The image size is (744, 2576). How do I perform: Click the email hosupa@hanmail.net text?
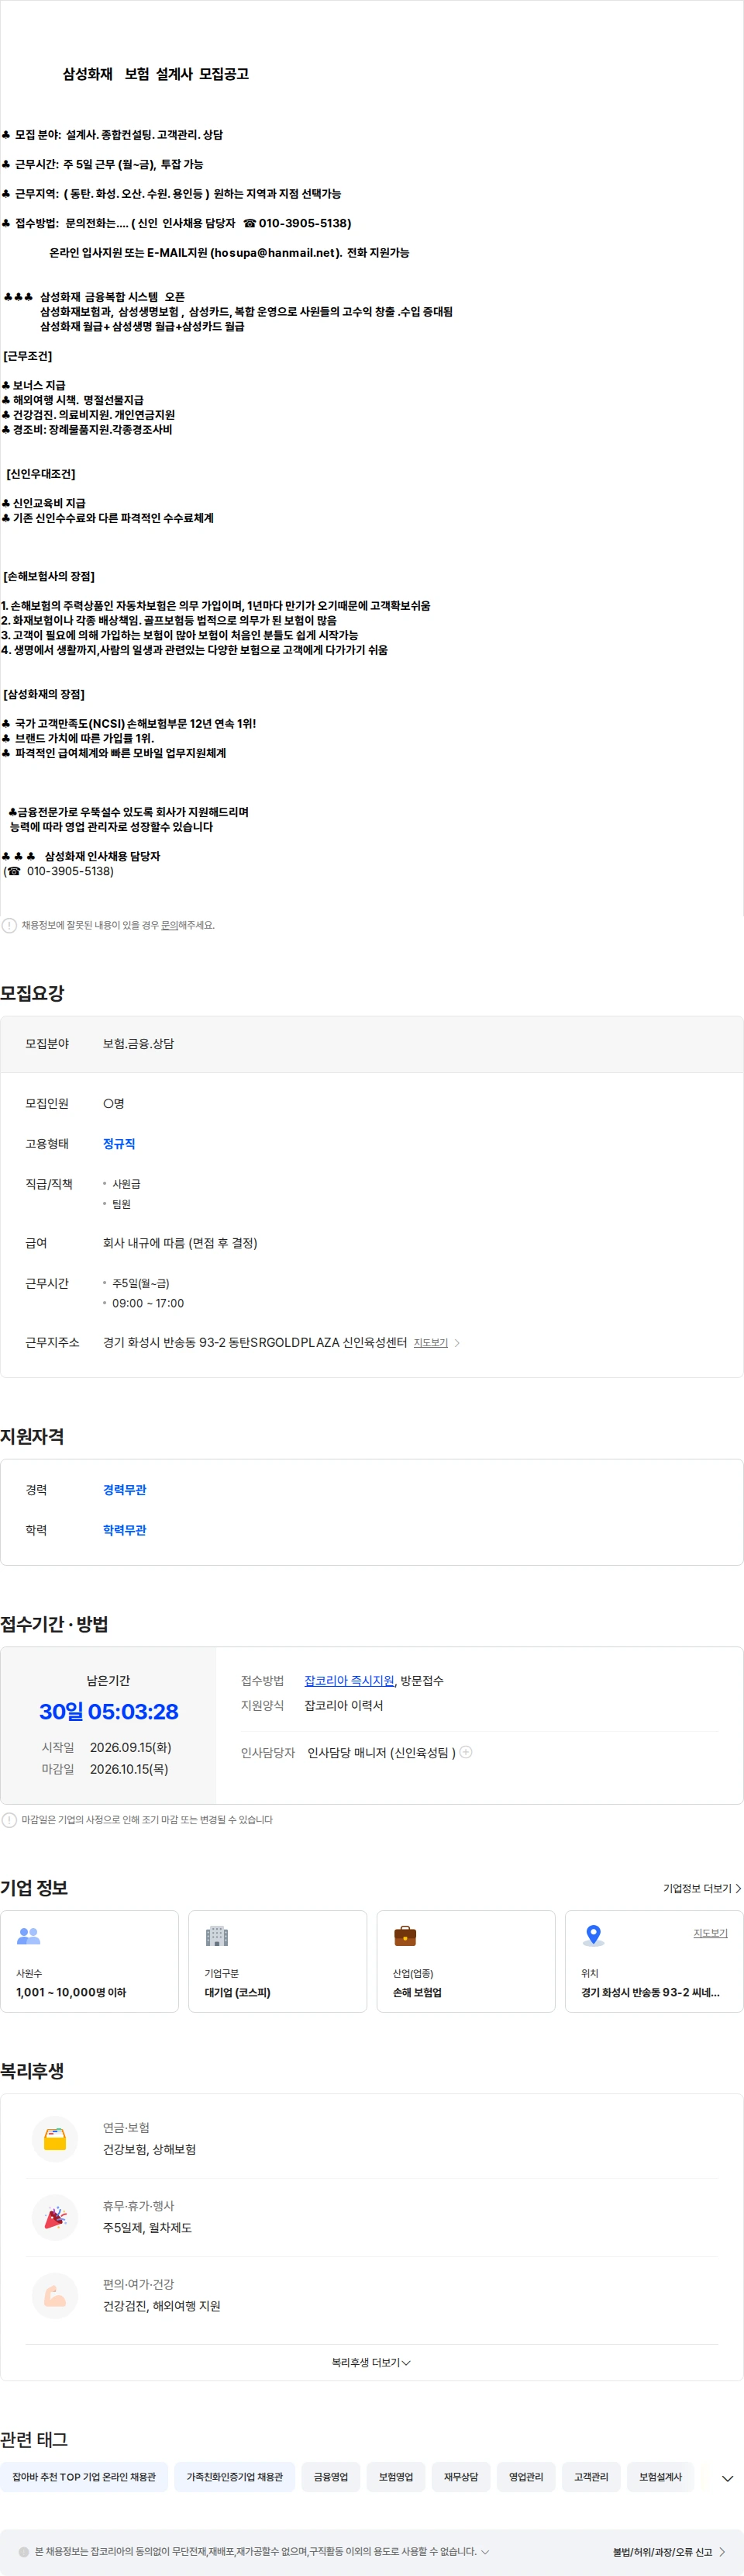click(274, 253)
